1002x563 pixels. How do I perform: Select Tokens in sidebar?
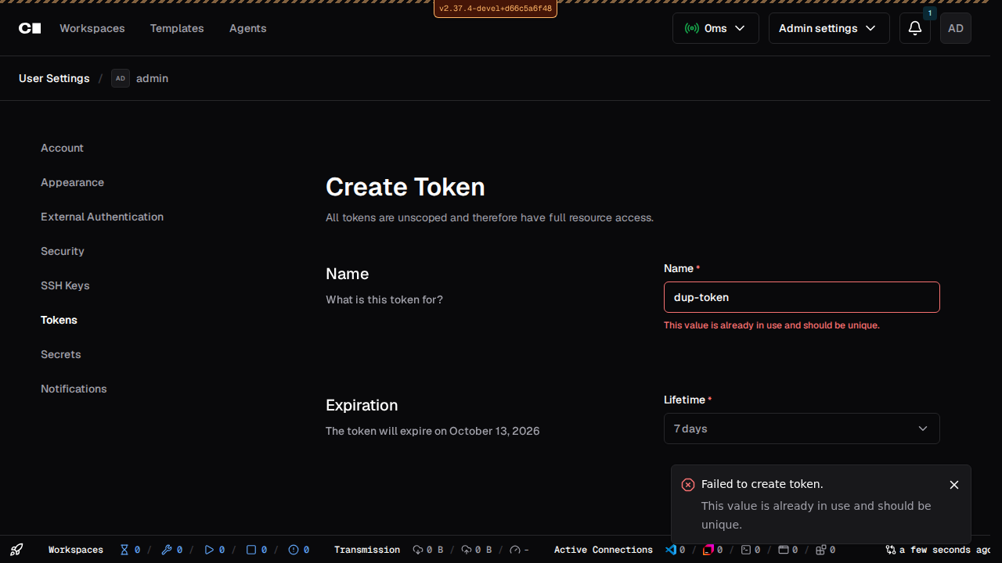coord(59,320)
